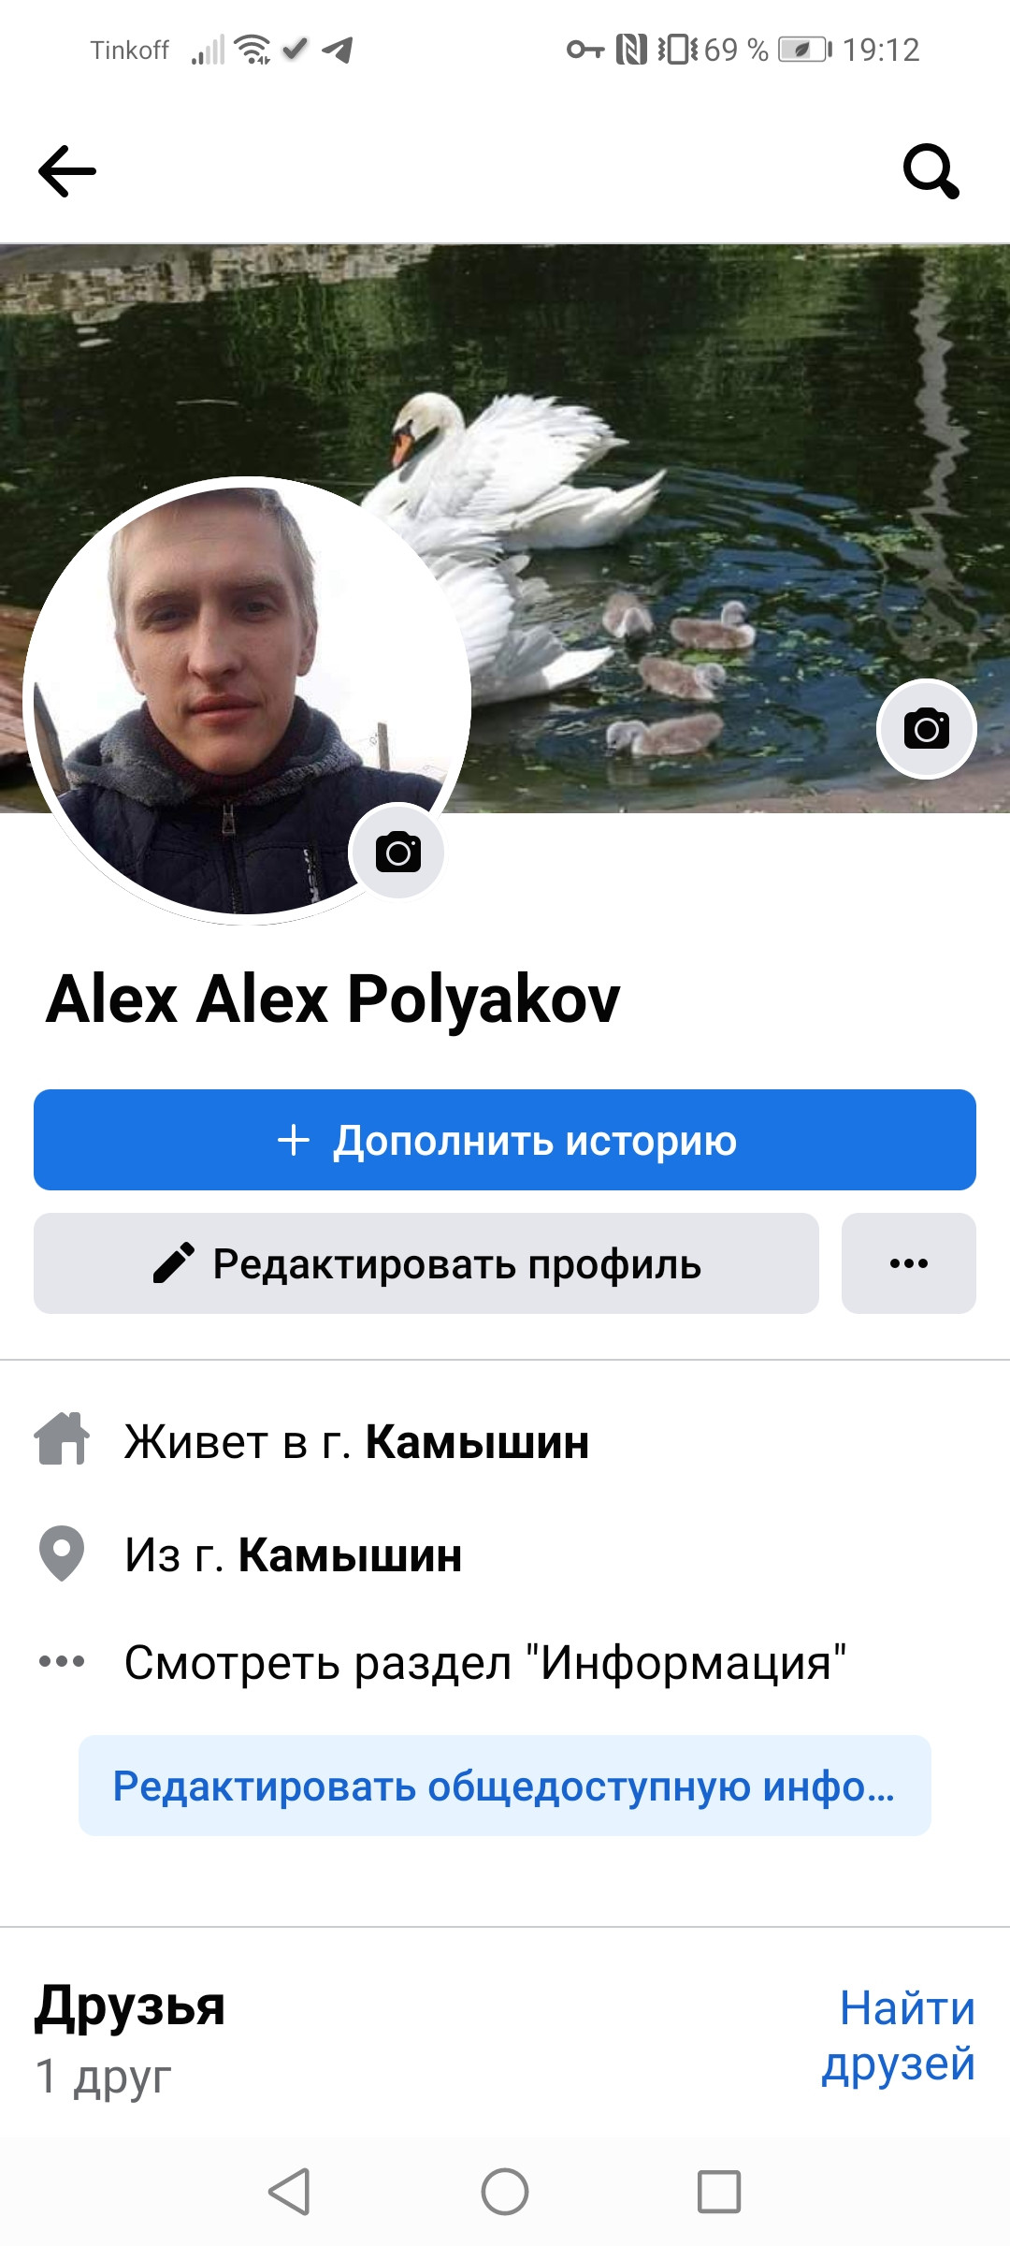Tap the cover photo camera icon
1010x2246 pixels.
click(927, 729)
